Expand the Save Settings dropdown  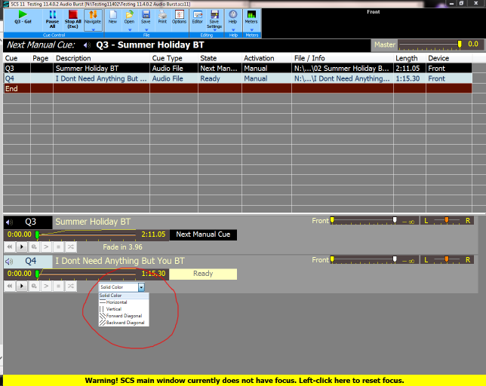click(214, 31)
